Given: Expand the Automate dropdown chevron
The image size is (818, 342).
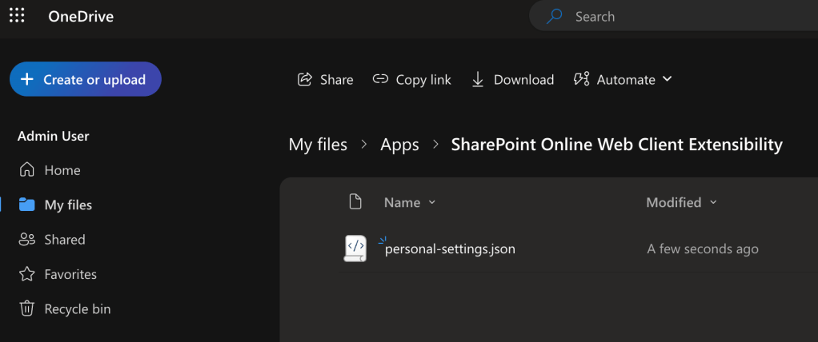Looking at the screenshot, I should 668,79.
